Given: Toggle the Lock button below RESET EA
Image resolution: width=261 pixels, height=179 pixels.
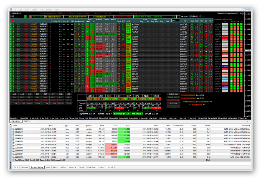Looking at the screenshot, I should coord(173,107).
